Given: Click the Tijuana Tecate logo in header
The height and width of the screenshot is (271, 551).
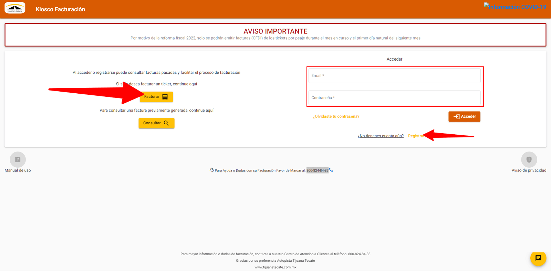Looking at the screenshot, I should pyautogui.click(x=15, y=8).
